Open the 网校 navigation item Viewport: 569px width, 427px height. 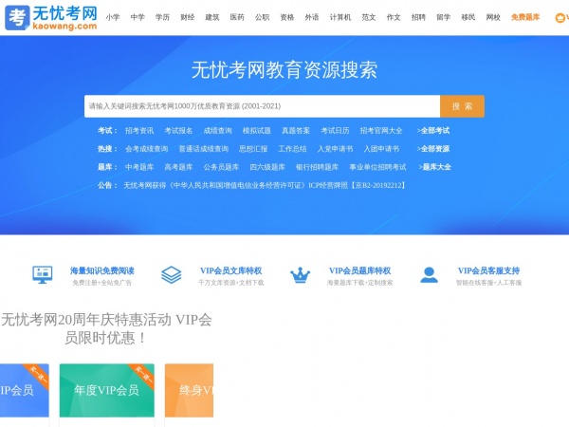coord(493,17)
